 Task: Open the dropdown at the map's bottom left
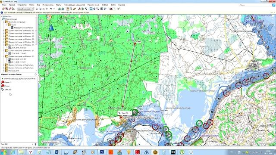51,142
